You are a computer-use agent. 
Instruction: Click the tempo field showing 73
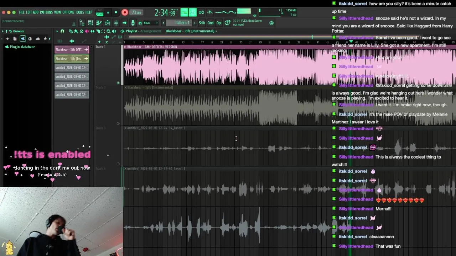136,12
